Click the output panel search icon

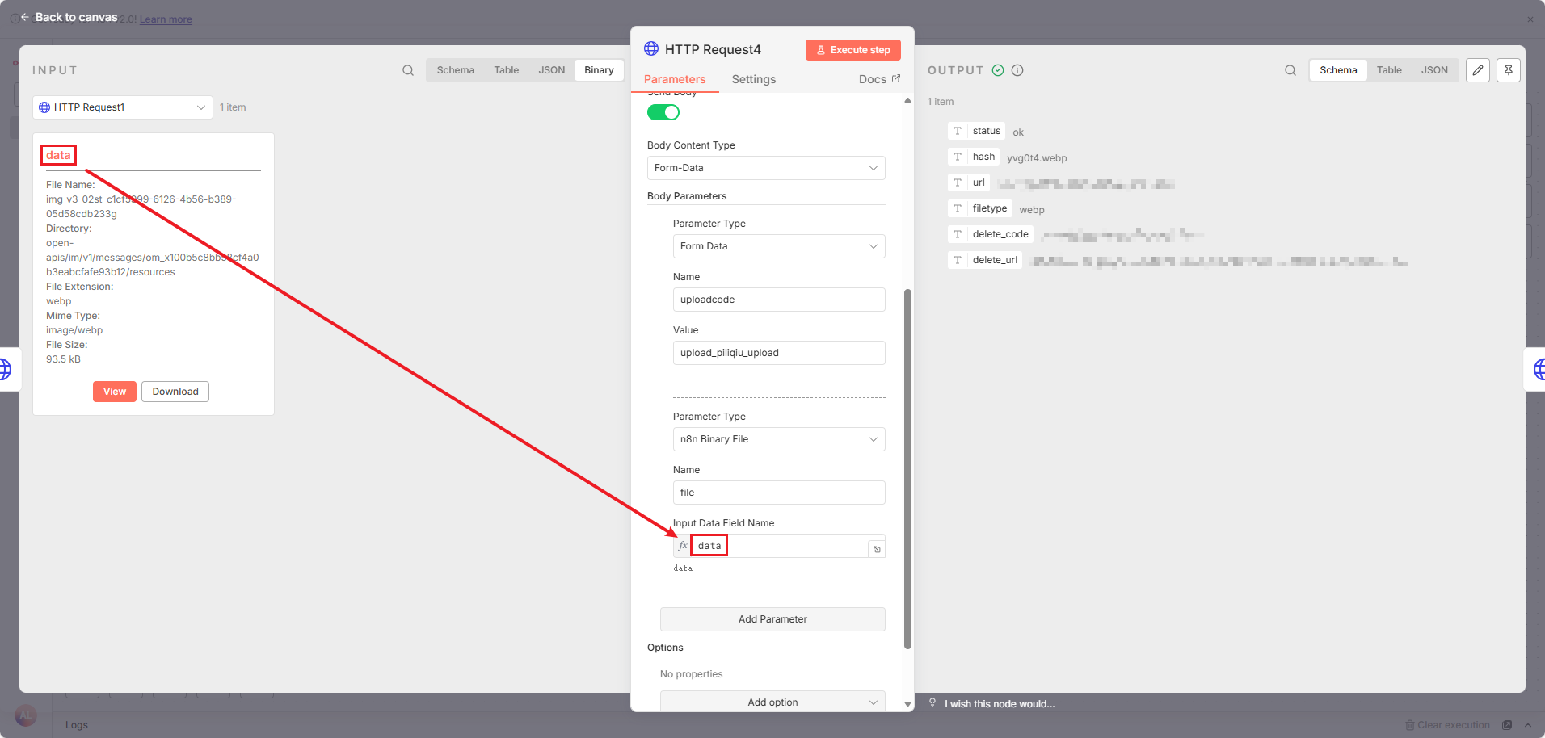point(1290,70)
